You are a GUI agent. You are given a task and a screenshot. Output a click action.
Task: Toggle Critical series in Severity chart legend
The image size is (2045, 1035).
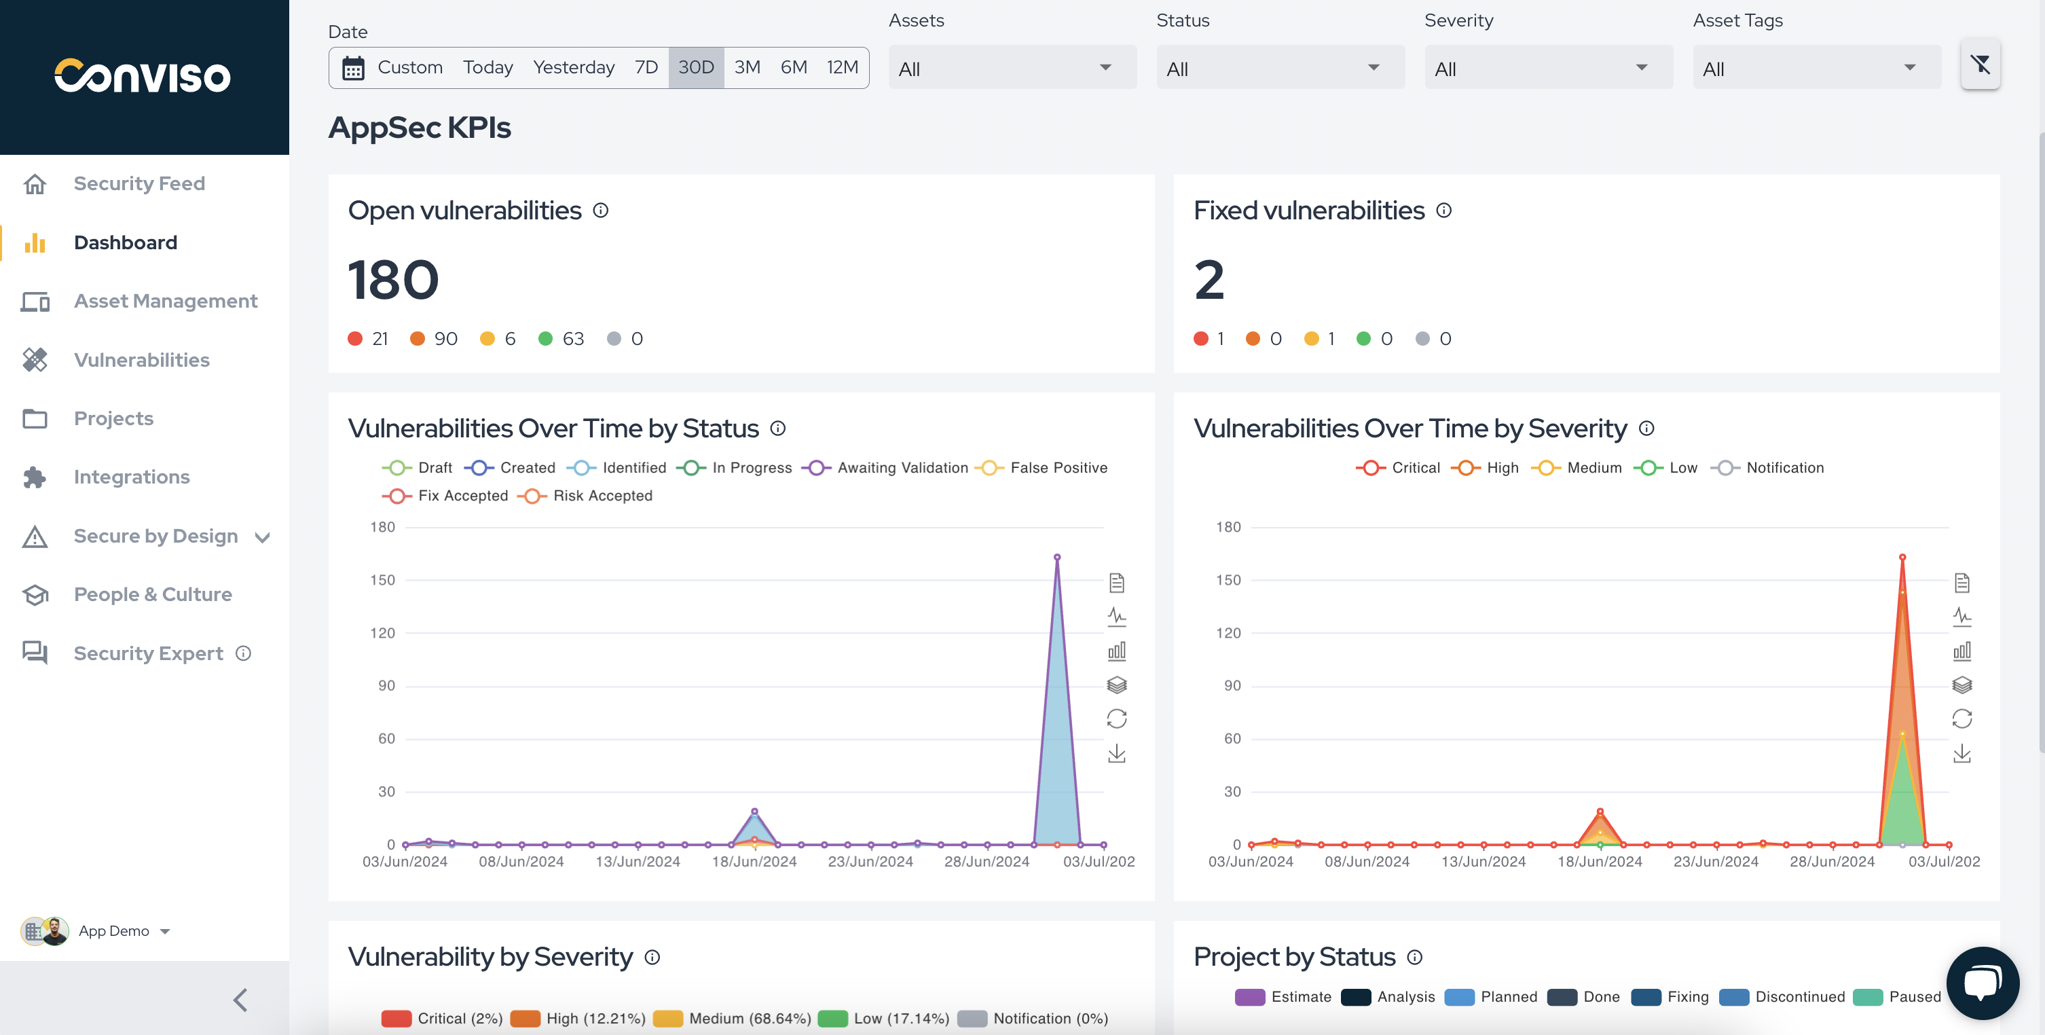pyautogui.click(x=1398, y=468)
